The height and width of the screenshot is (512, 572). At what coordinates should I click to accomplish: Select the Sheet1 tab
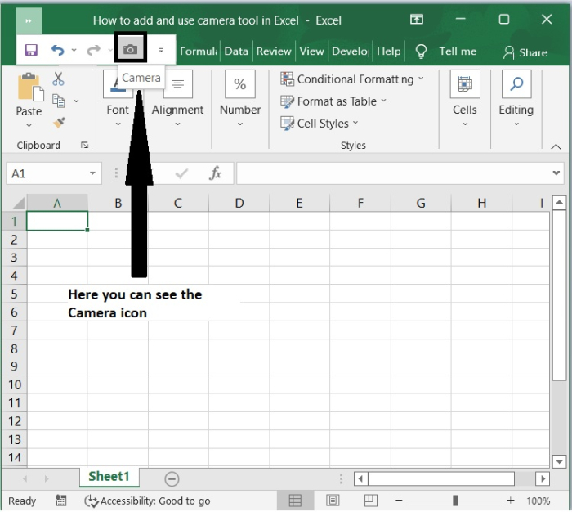pyautogui.click(x=109, y=477)
